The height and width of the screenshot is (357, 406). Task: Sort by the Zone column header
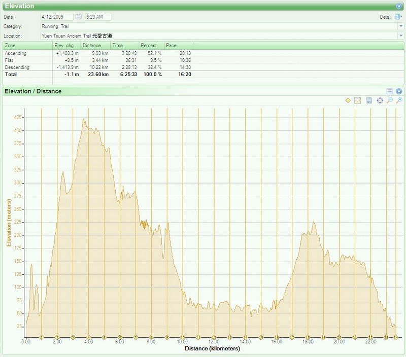coord(27,46)
